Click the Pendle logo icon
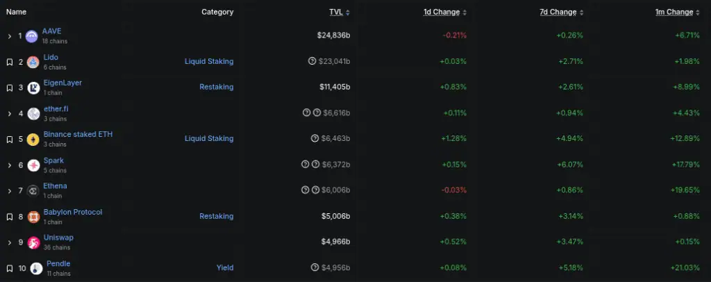The image size is (711, 282). point(36,268)
